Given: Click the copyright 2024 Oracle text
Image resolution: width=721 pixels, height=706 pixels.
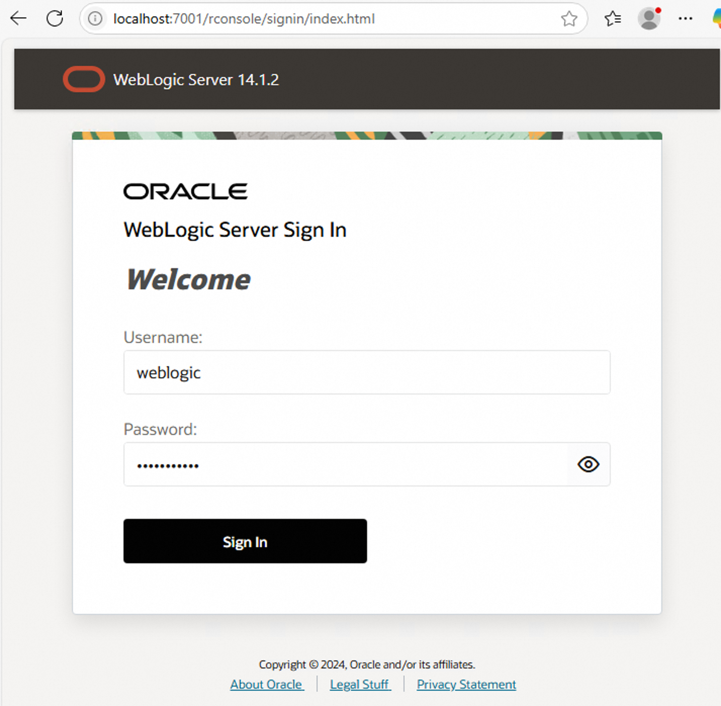Looking at the screenshot, I should [x=367, y=664].
